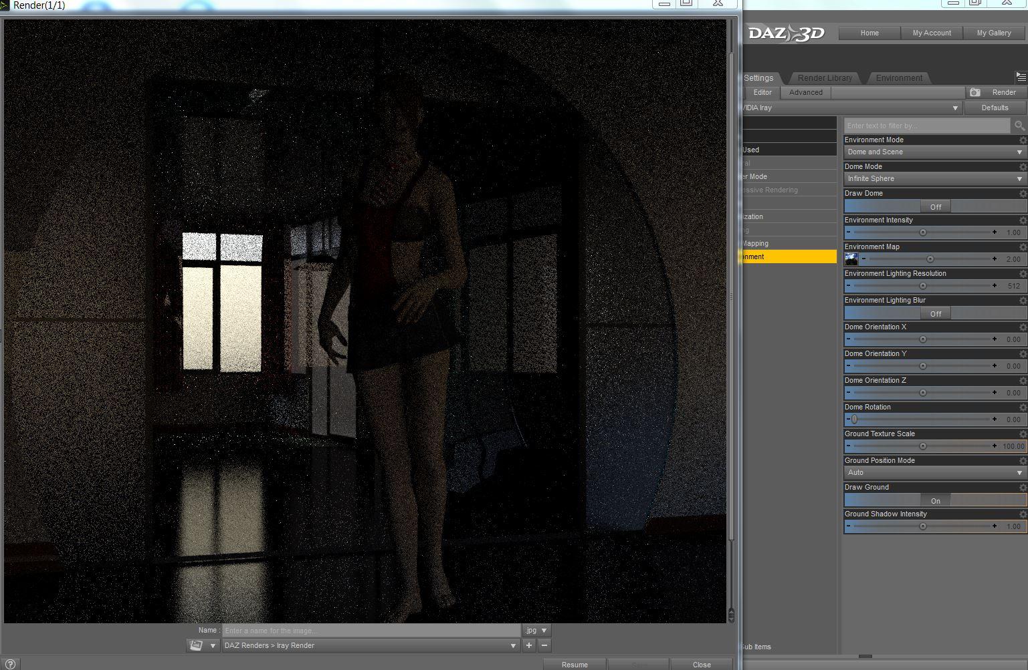Click the Environment Map thumbnail
Viewport: 1028px width, 670px height.
pos(851,259)
